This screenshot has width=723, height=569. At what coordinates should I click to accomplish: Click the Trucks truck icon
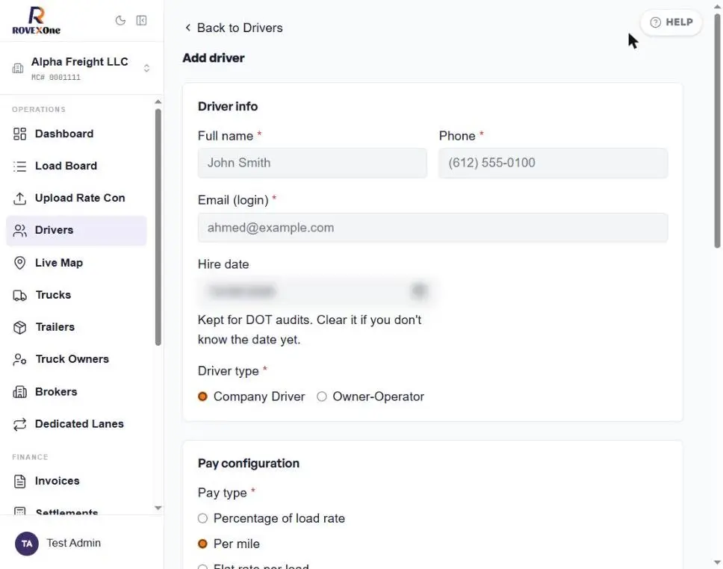pyautogui.click(x=20, y=295)
